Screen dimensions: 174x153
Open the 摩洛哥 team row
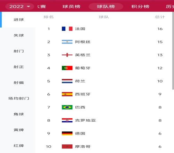pos(104,147)
